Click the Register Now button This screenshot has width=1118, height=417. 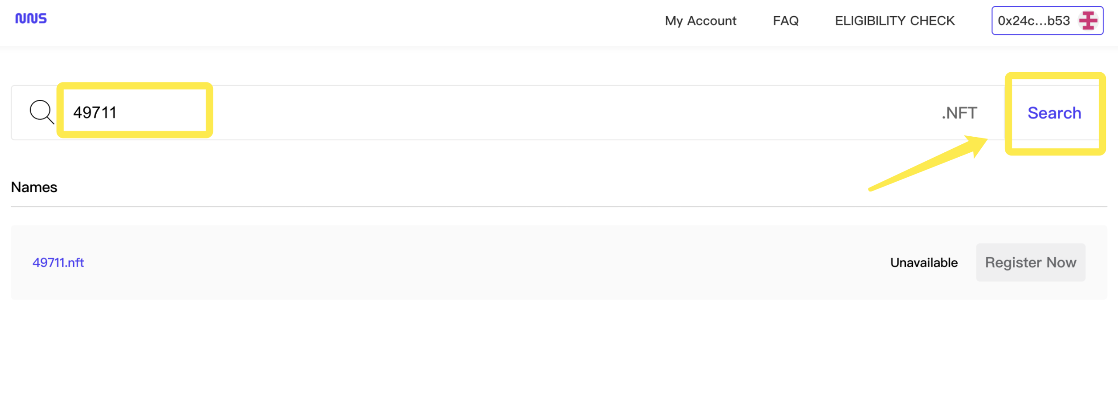tap(1030, 262)
